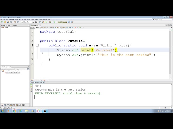This screenshot has height=129, width=173.
Task: Switch to the Services tab
Action: tap(15, 26)
